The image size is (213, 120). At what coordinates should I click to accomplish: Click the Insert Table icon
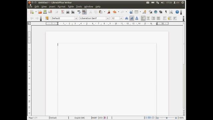coord(136,12)
